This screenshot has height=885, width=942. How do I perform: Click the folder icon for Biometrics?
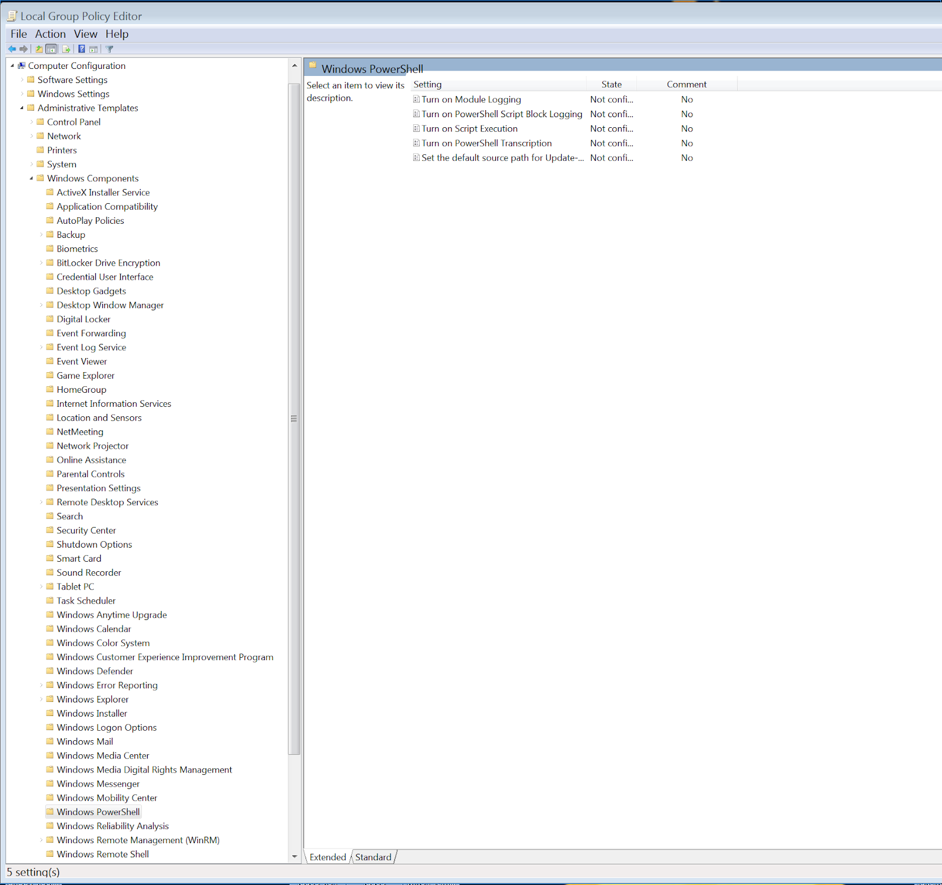50,248
